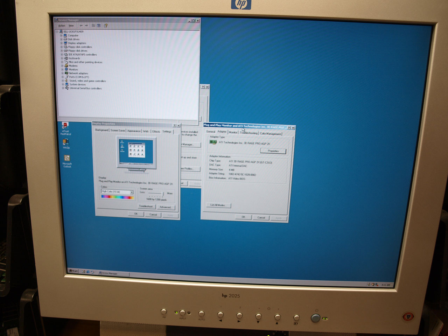The width and height of the screenshot is (448, 336).
Task: Click the context help button in Display Properties
Action: tap(174, 125)
